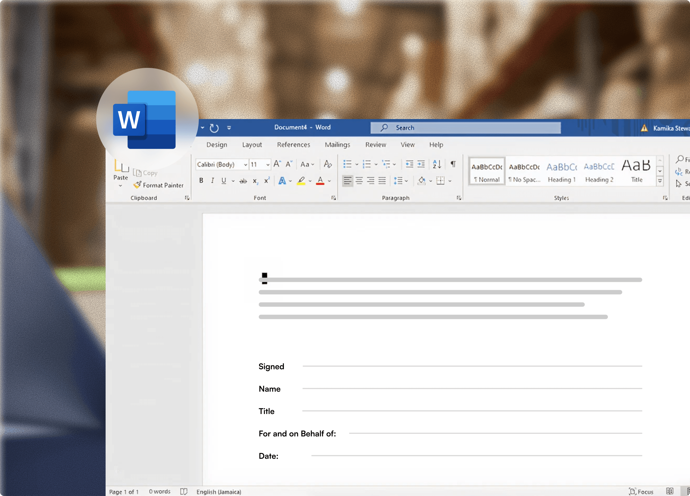Click the Paste button

click(121, 170)
